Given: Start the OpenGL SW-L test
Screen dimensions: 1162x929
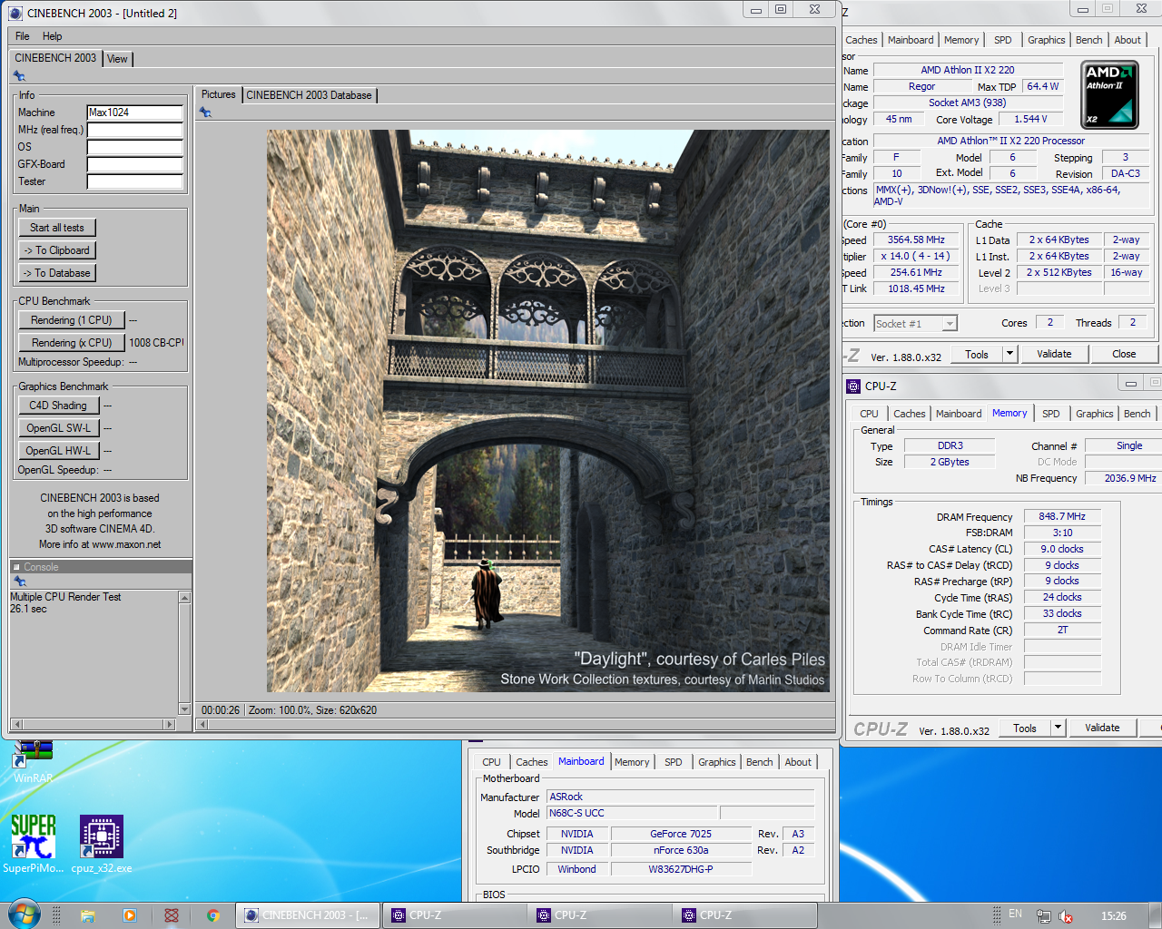Looking at the screenshot, I should 58,428.
